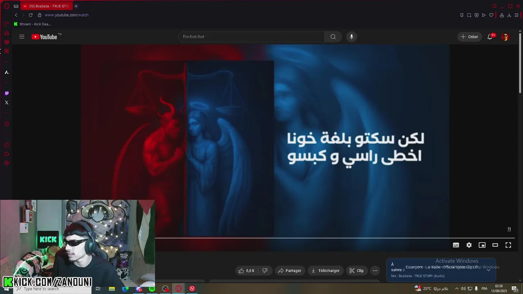Add page to bookmarks heart icon

[491, 15]
